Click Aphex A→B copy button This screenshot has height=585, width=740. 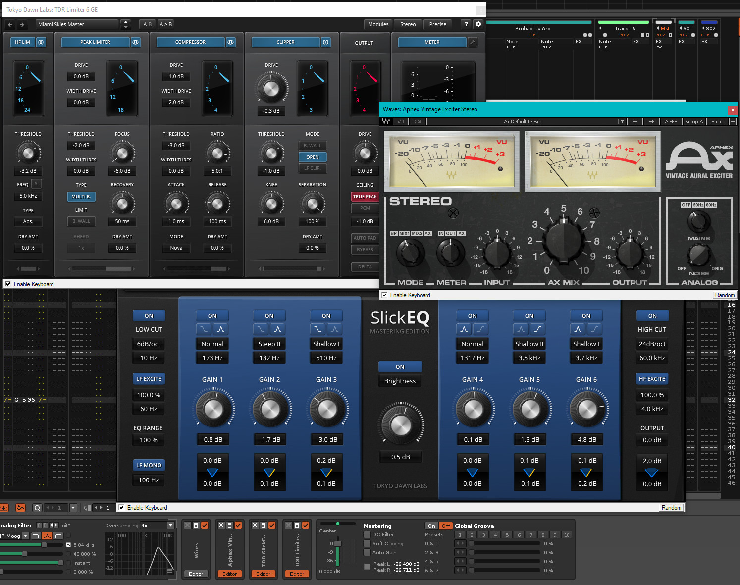[671, 121]
